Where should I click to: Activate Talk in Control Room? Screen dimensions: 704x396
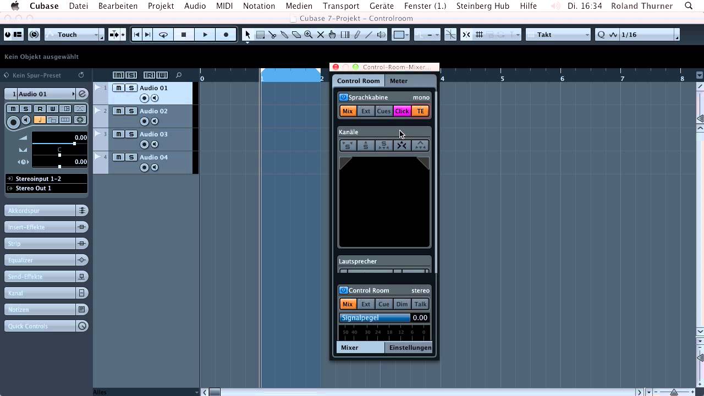420,304
